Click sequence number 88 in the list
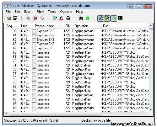The width and height of the screenshot is (157, 127). click(15, 108)
